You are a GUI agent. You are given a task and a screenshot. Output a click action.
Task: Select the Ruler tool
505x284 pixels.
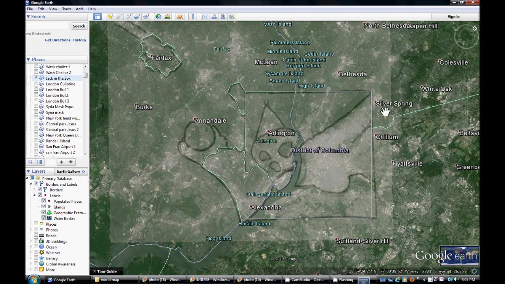point(193,17)
